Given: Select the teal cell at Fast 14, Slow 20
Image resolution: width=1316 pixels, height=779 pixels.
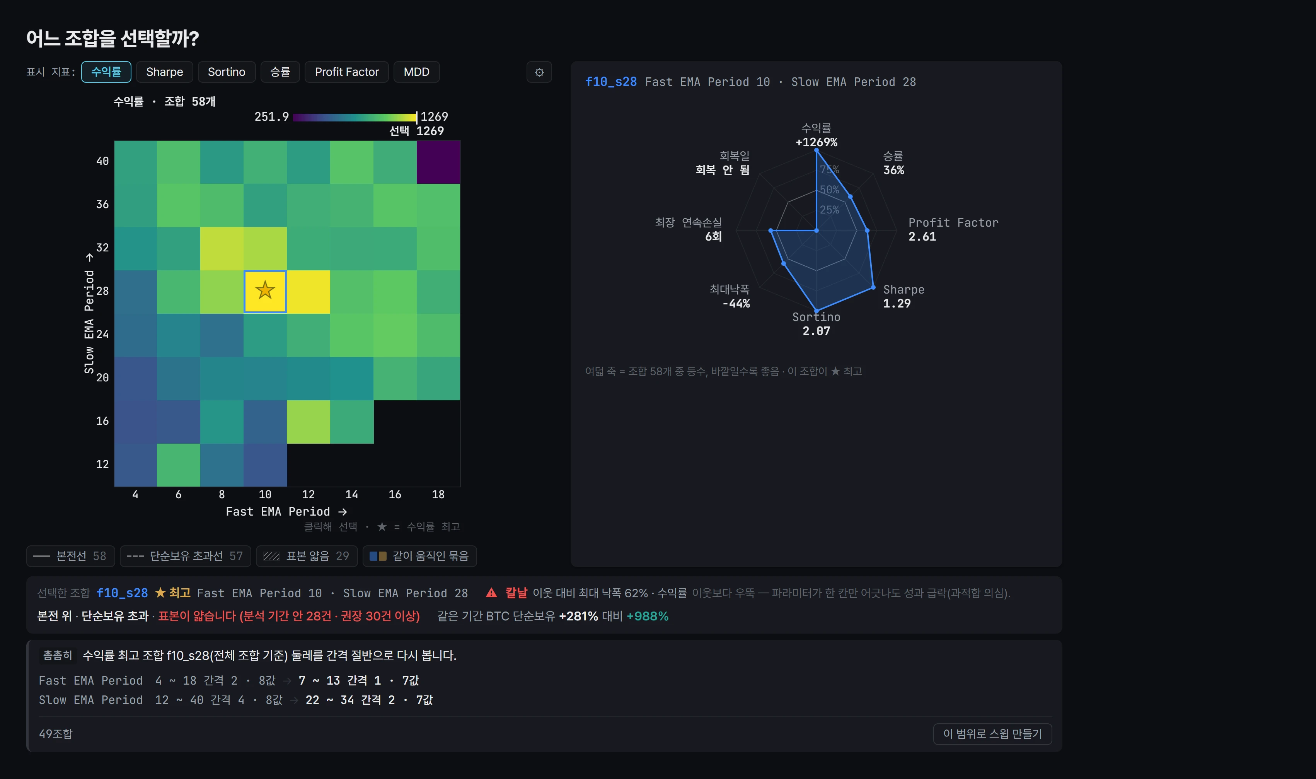Looking at the screenshot, I should [351, 378].
